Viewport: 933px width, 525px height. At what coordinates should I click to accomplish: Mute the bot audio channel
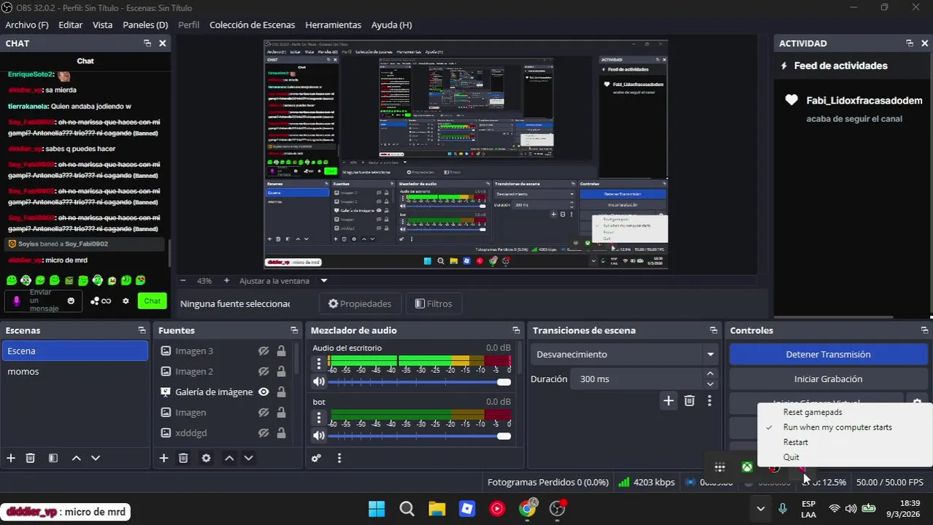(319, 435)
